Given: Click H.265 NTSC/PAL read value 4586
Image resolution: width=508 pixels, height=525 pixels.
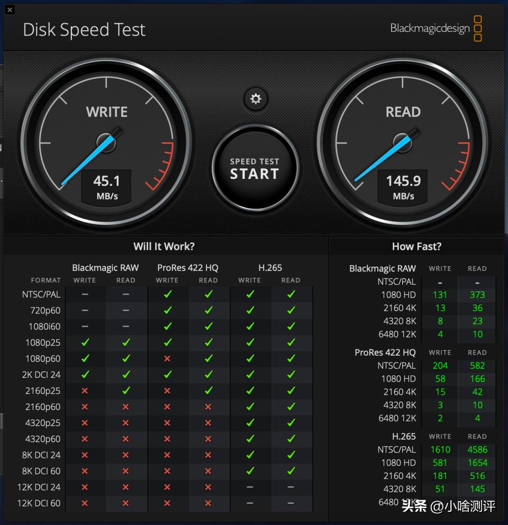Looking at the screenshot, I should (477, 450).
